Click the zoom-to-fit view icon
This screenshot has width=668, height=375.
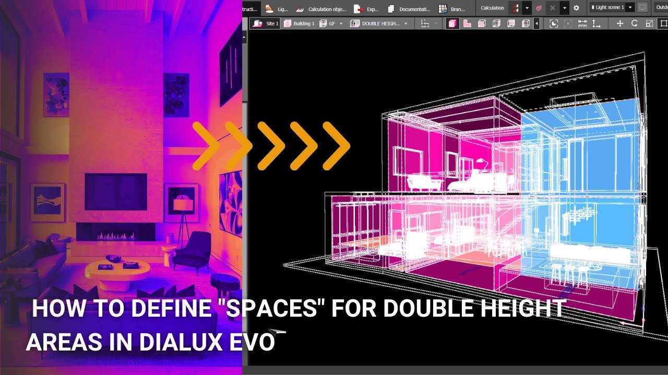pyautogui.click(x=553, y=23)
